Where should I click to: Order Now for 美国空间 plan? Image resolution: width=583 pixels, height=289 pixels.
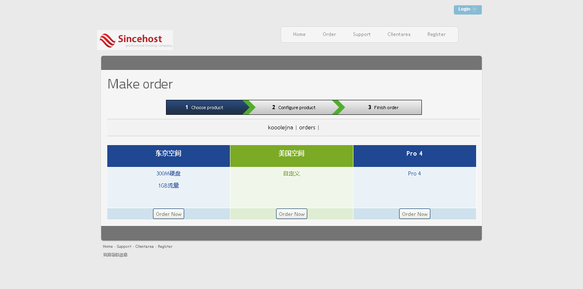291,214
